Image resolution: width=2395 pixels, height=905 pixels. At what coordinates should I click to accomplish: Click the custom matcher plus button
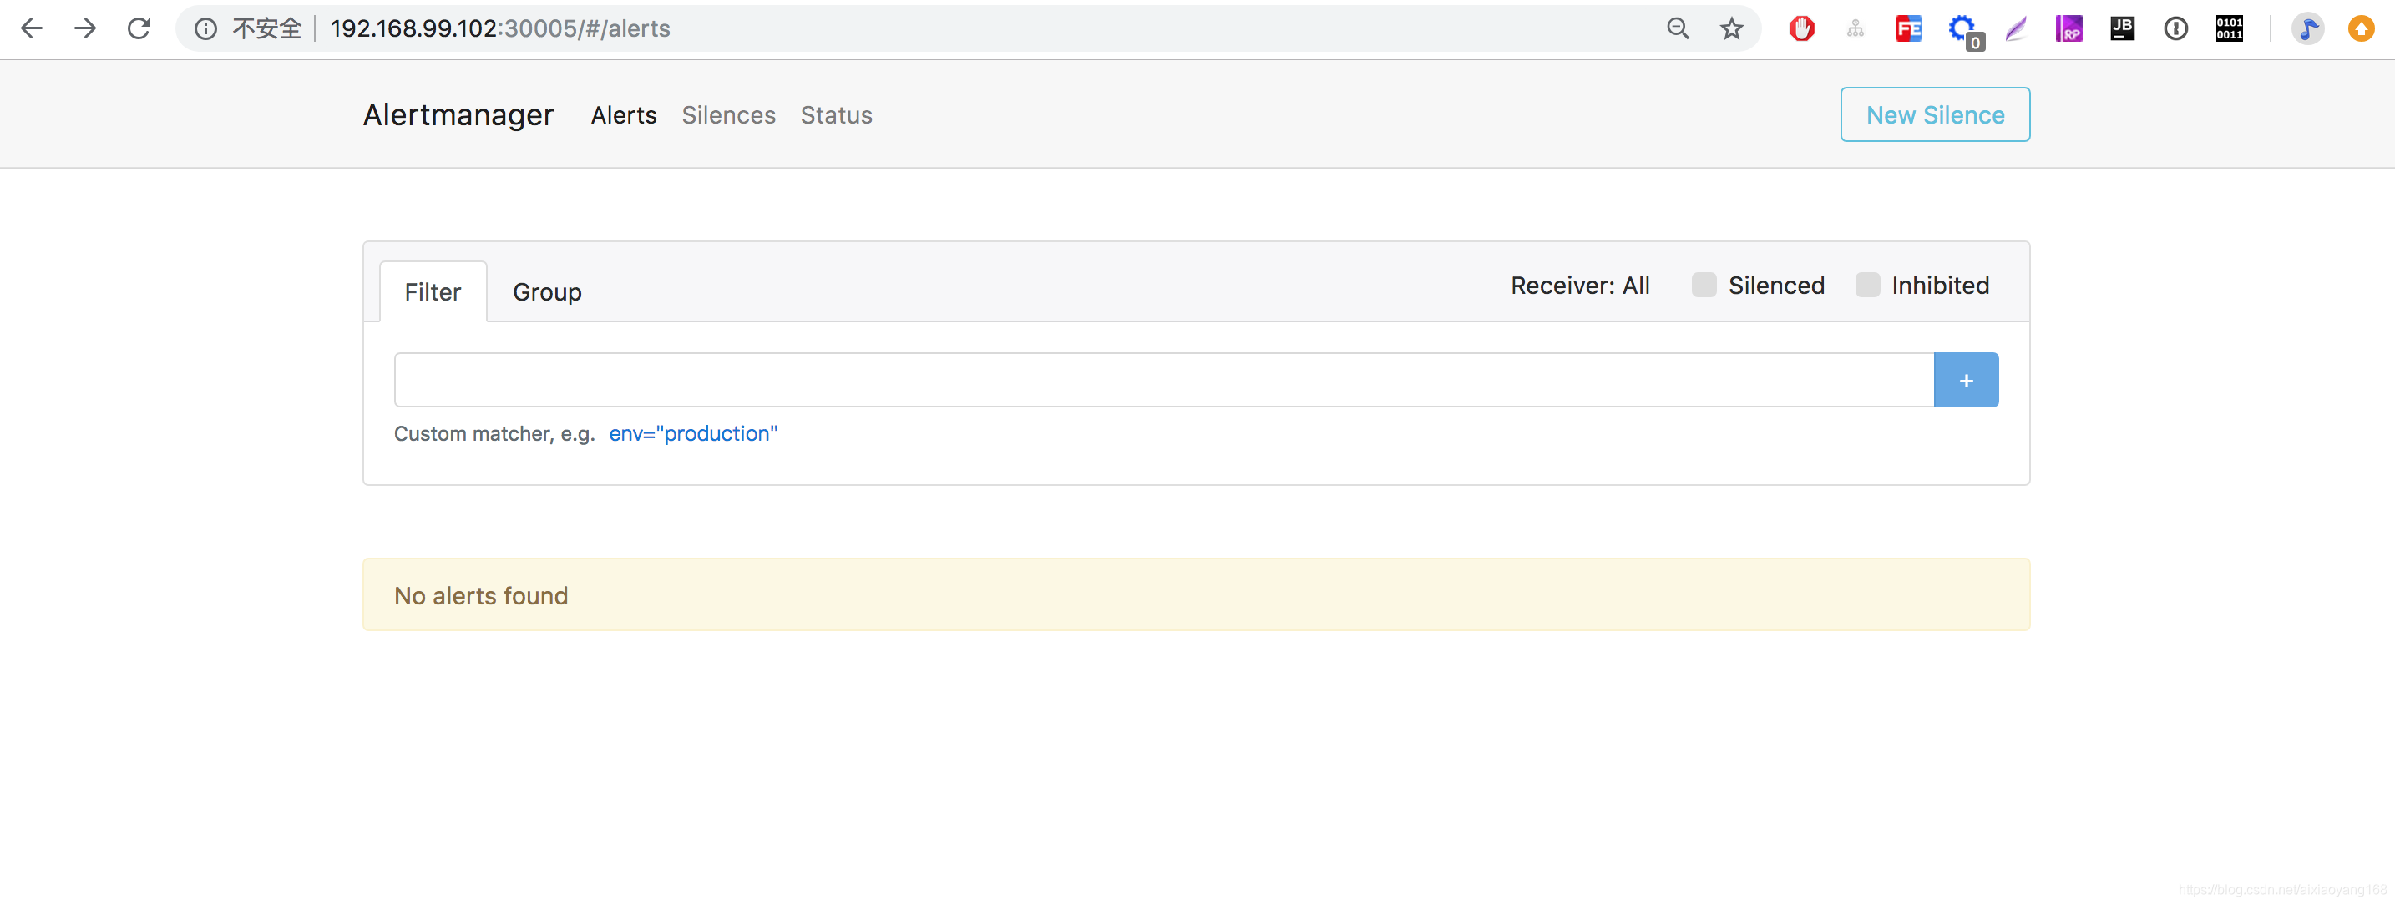point(1966,378)
